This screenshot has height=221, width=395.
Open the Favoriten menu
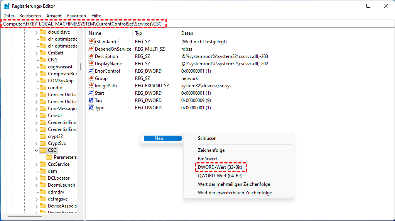pyautogui.click(x=76, y=16)
